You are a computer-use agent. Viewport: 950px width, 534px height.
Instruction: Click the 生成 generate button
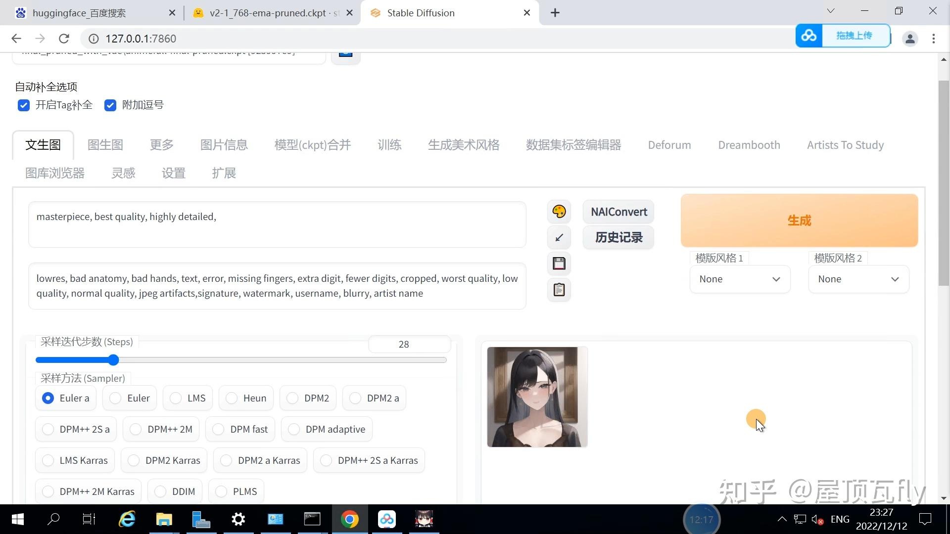click(800, 221)
